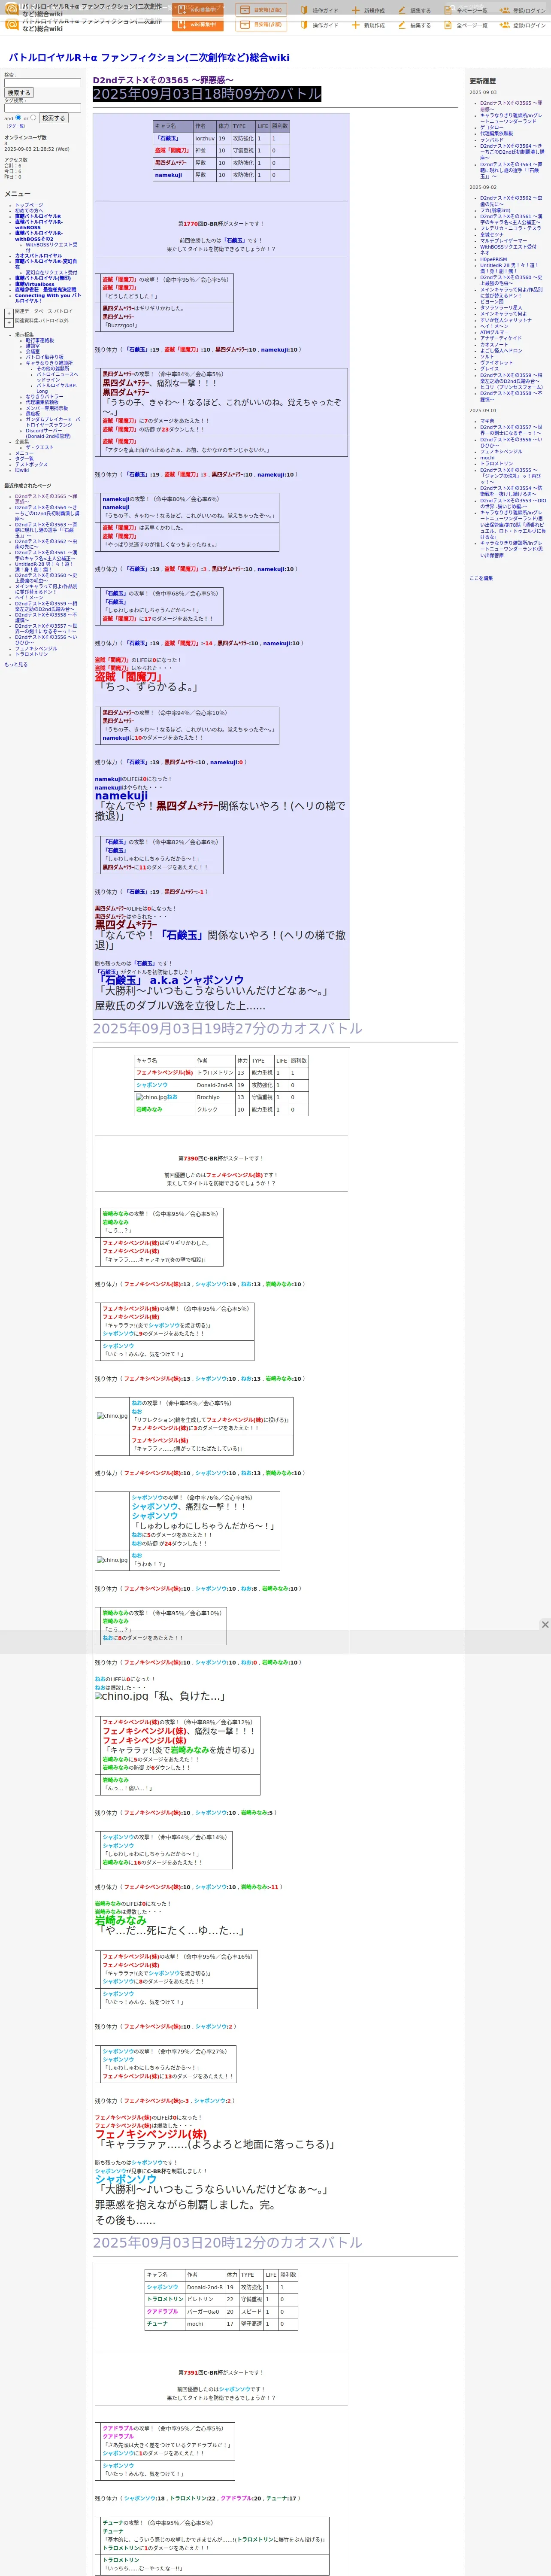Open the (タグ一覧) link under search
The image size is (551, 2576).
click(x=15, y=126)
